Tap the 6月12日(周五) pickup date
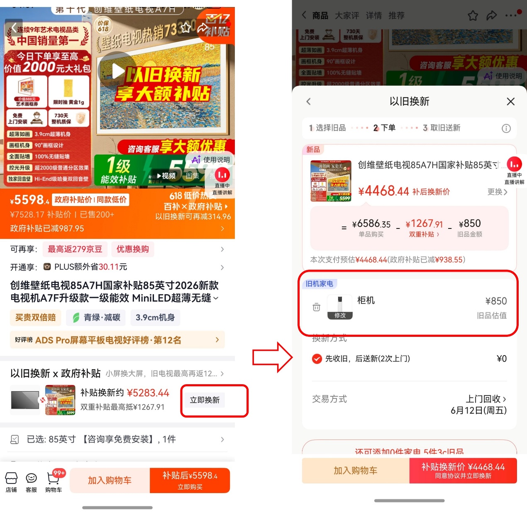Image resolution: width=527 pixels, height=513 pixels. pos(478,411)
